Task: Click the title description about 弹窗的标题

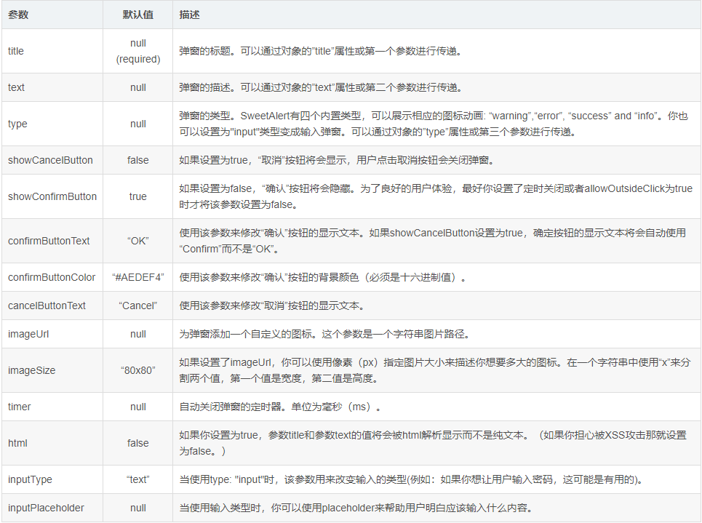Action: (x=321, y=51)
